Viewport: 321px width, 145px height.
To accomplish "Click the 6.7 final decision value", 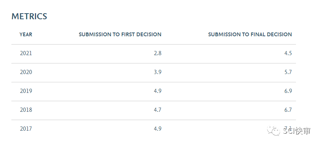I will point(288,110).
